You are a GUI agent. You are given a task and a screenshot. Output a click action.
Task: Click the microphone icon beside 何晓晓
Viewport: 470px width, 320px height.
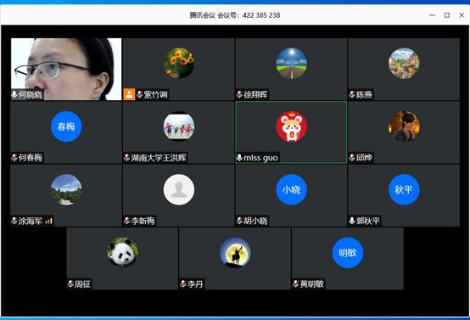click(x=14, y=95)
